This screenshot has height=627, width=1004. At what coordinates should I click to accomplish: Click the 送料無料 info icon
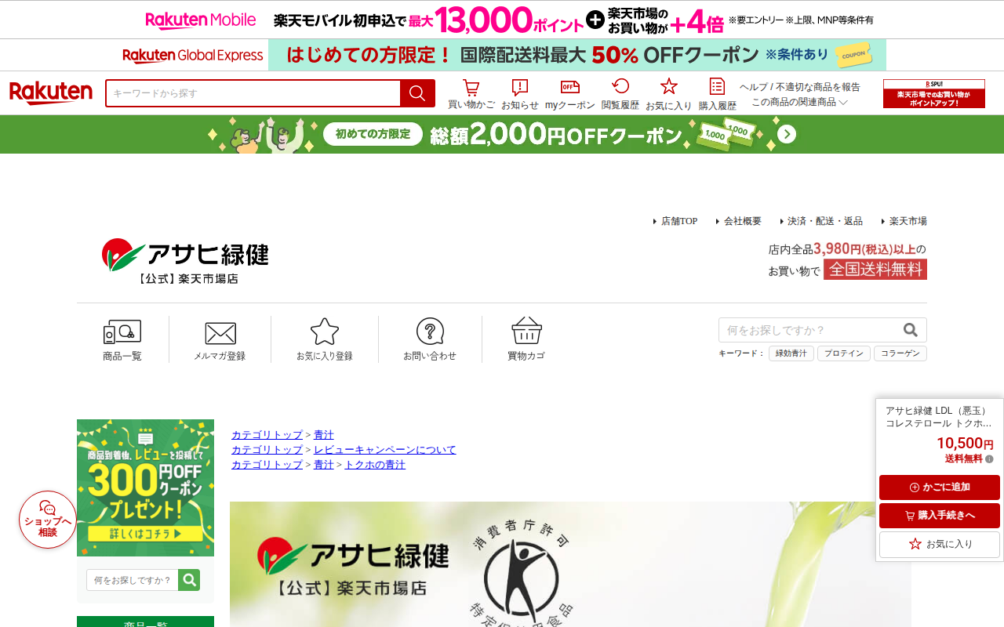(x=989, y=459)
